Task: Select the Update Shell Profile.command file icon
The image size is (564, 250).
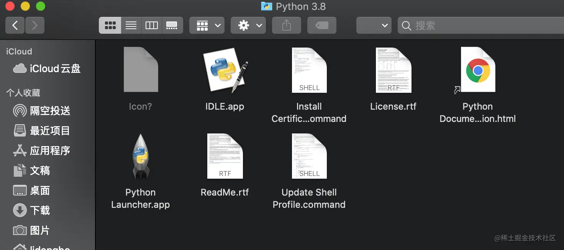Action: pos(309,156)
